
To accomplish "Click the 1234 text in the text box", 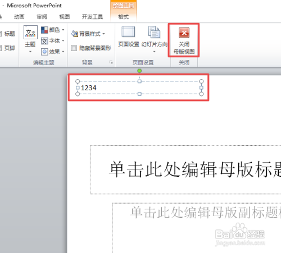I will (x=89, y=88).
